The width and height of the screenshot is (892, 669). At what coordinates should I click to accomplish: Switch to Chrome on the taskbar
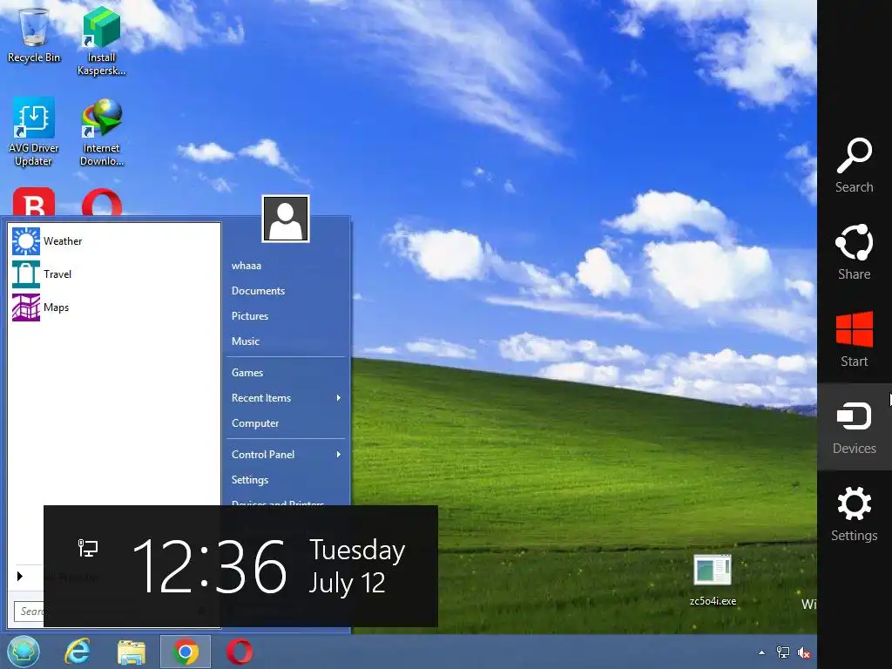tap(186, 652)
